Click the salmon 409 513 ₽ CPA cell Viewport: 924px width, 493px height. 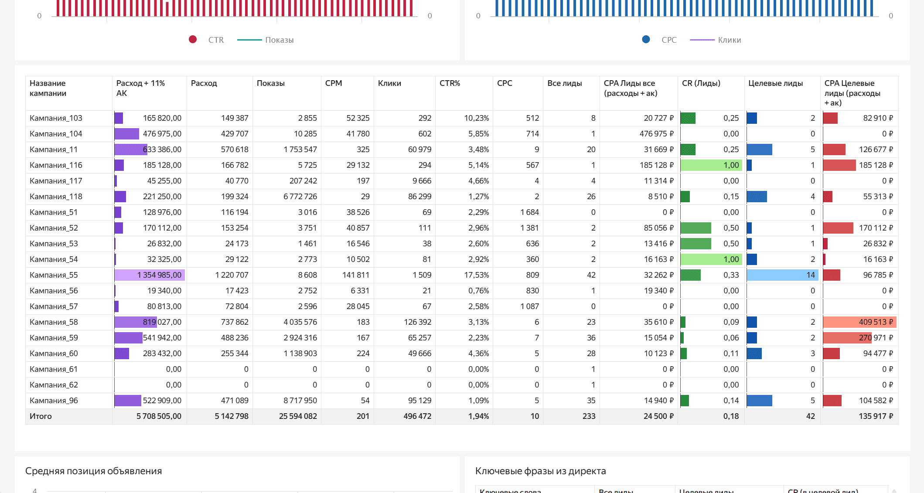click(x=859, y=322)
